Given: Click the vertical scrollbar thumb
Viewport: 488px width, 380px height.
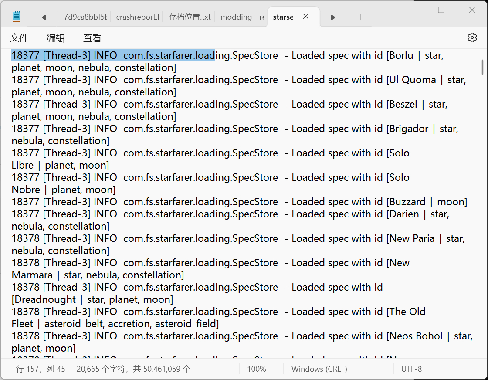Looking at the screenshot, I should [x=482, y=67].
